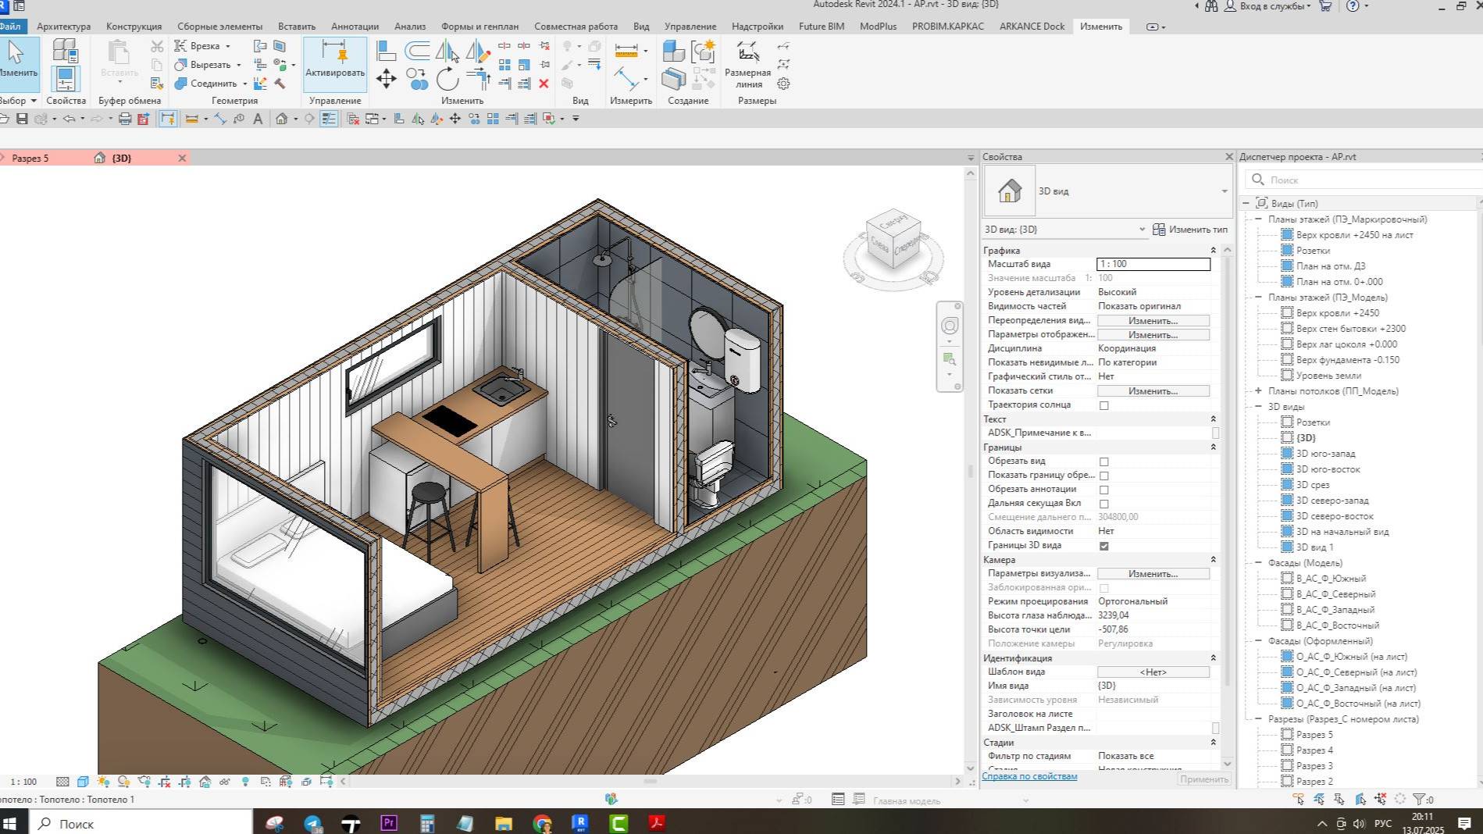
Task: Switch to the Аннотации ribbon tab
Action: click(x=355, y=26)
